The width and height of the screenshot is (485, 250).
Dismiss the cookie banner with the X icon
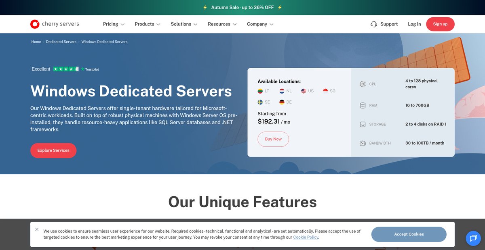click(37, 229)
